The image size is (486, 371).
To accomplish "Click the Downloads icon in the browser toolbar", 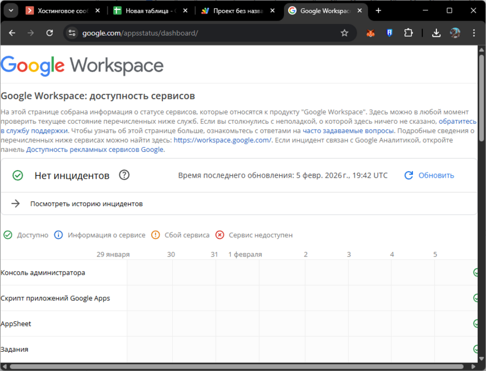I will [436, 33].
